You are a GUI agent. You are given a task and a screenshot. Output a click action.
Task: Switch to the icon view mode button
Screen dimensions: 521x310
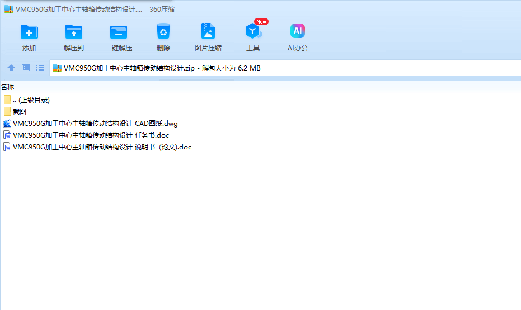pos(26,68)
